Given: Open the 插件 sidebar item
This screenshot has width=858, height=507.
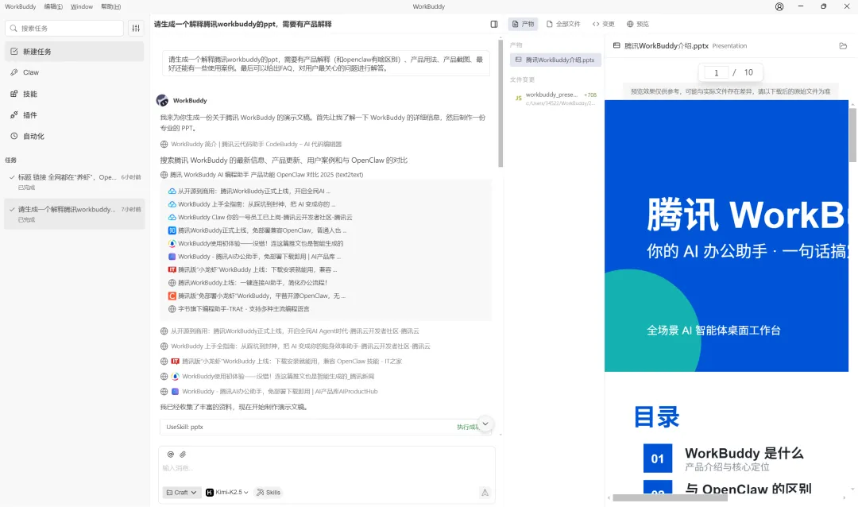Looking at the screenshot, I should click(x=75, y=115).
